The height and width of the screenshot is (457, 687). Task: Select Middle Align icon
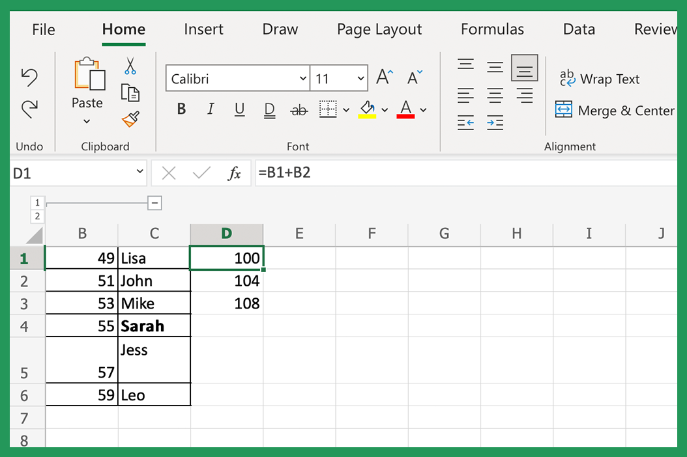[x=495, y=67]
